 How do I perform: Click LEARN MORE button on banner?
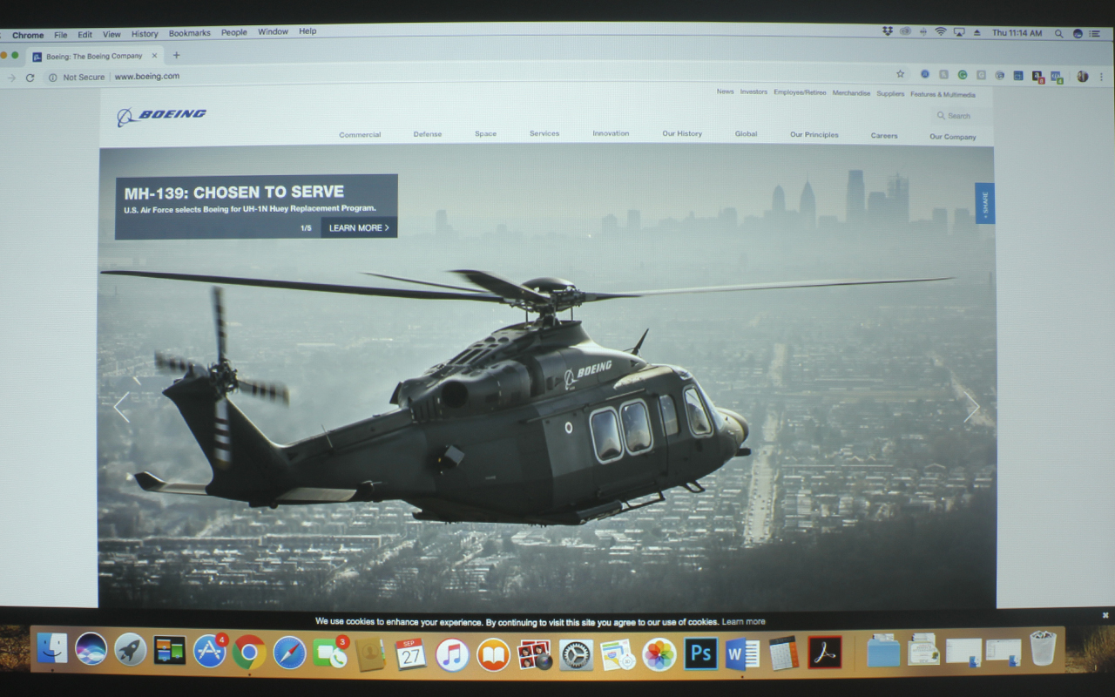(359, 227)
